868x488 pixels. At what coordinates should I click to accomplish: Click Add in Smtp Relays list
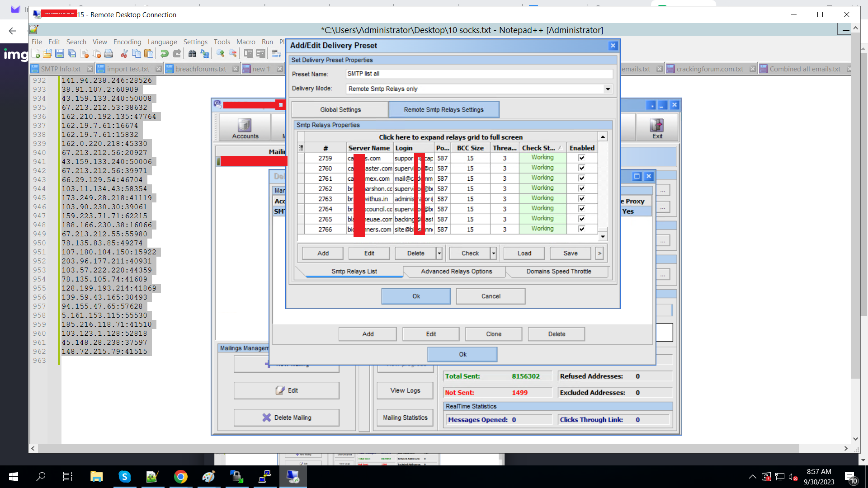[323, 253]
